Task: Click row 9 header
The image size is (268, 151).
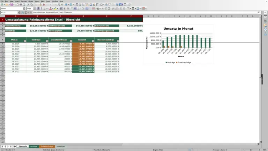Action: click(x=2, y=44)
